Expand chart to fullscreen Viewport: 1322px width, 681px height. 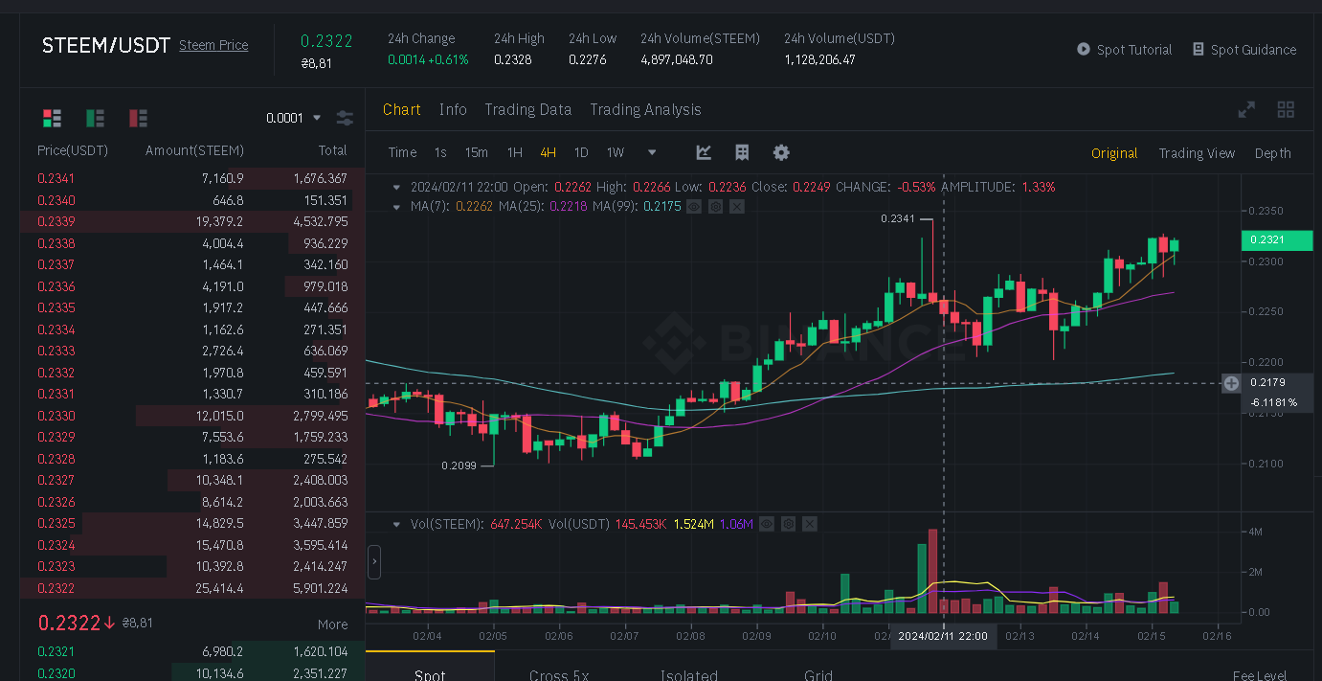1246,109
